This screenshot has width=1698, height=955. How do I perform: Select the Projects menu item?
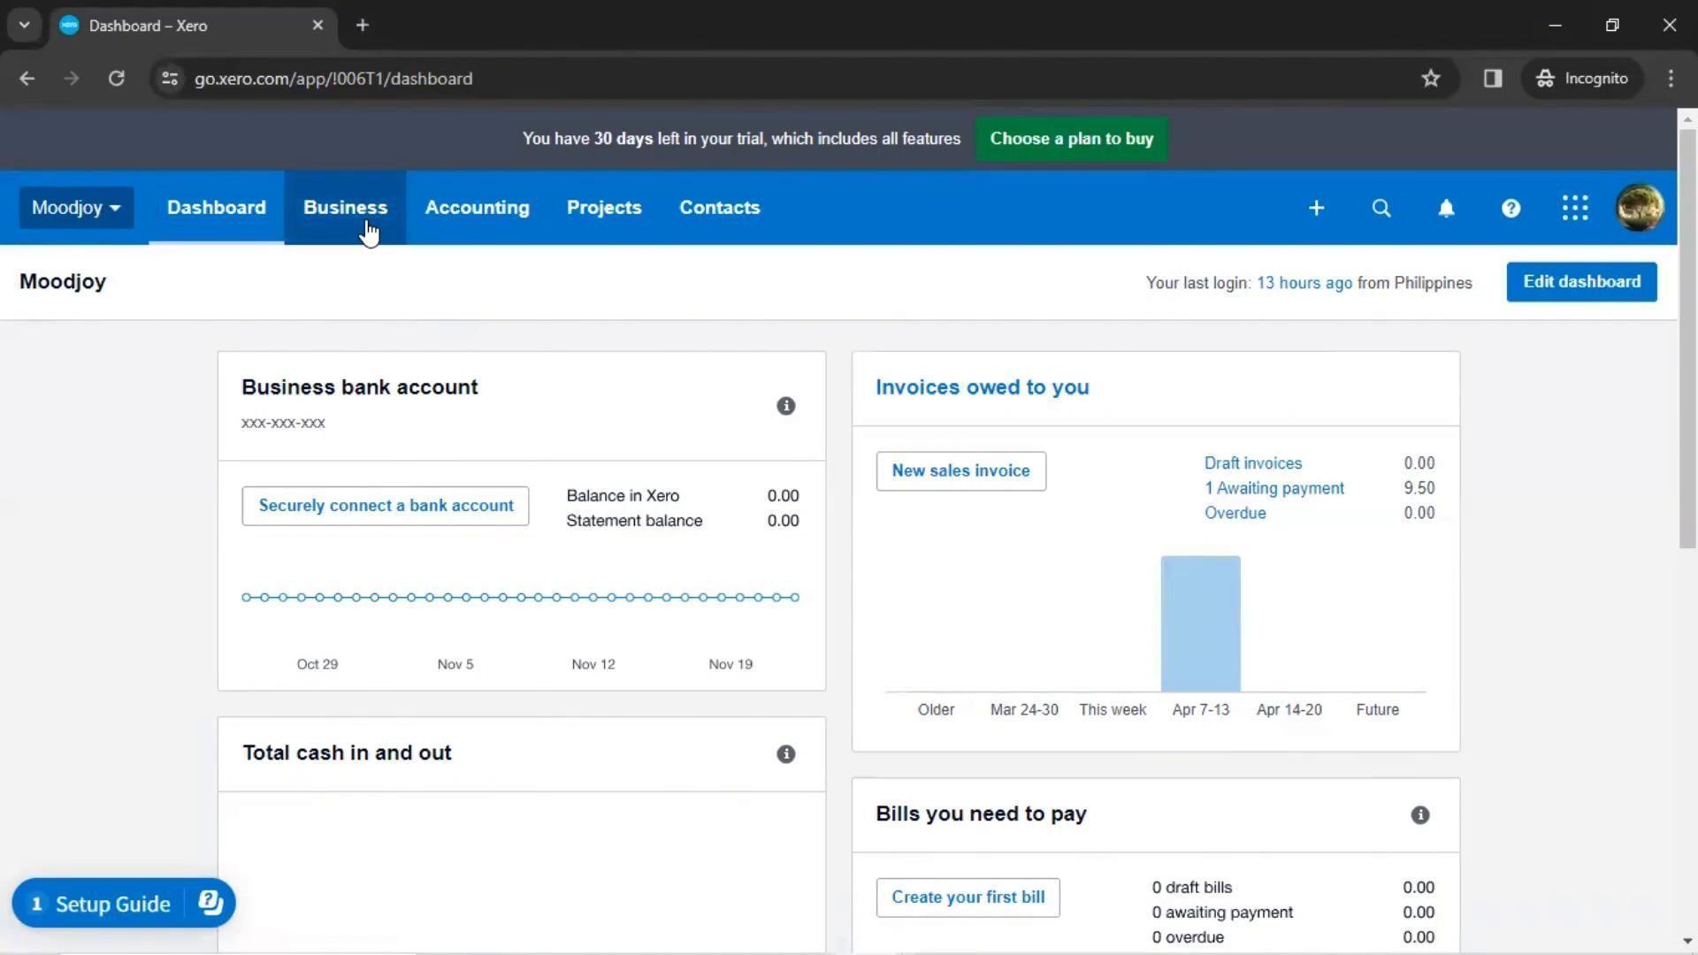pyautogui.click(x=603, y=208)
